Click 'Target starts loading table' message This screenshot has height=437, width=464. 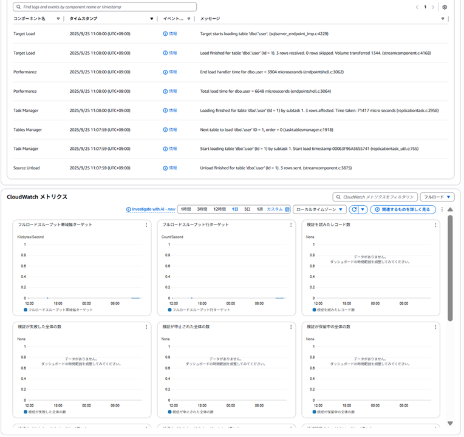tap(264, 34)
